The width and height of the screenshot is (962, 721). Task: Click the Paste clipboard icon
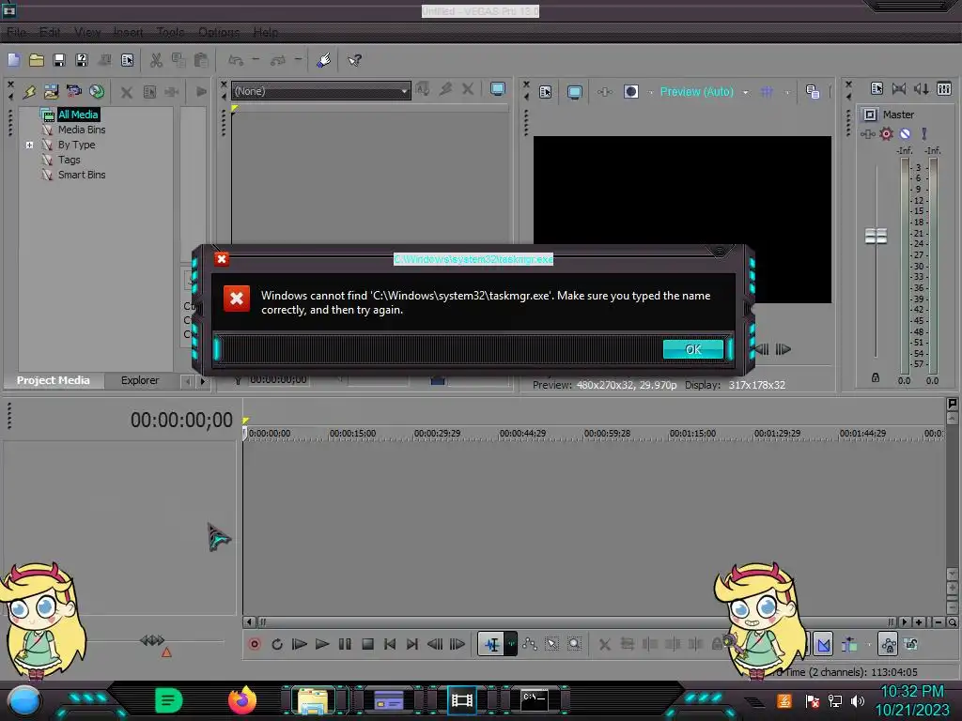[201, 60]
